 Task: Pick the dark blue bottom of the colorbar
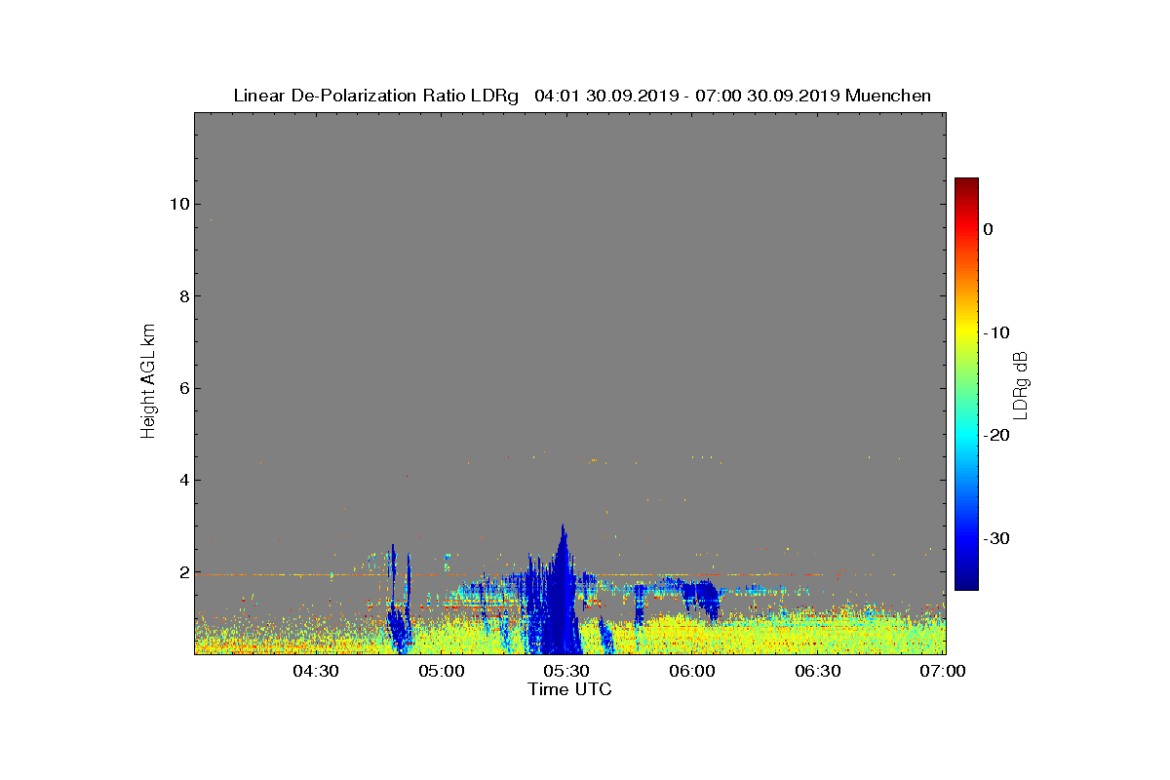966,582
